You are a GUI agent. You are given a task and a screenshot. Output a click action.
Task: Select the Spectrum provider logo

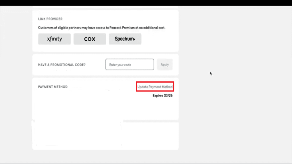point(125,39)
